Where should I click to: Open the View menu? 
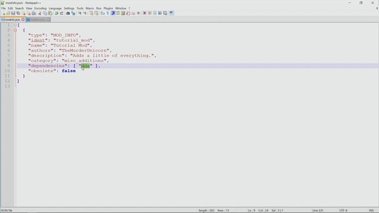click(29, 8)
